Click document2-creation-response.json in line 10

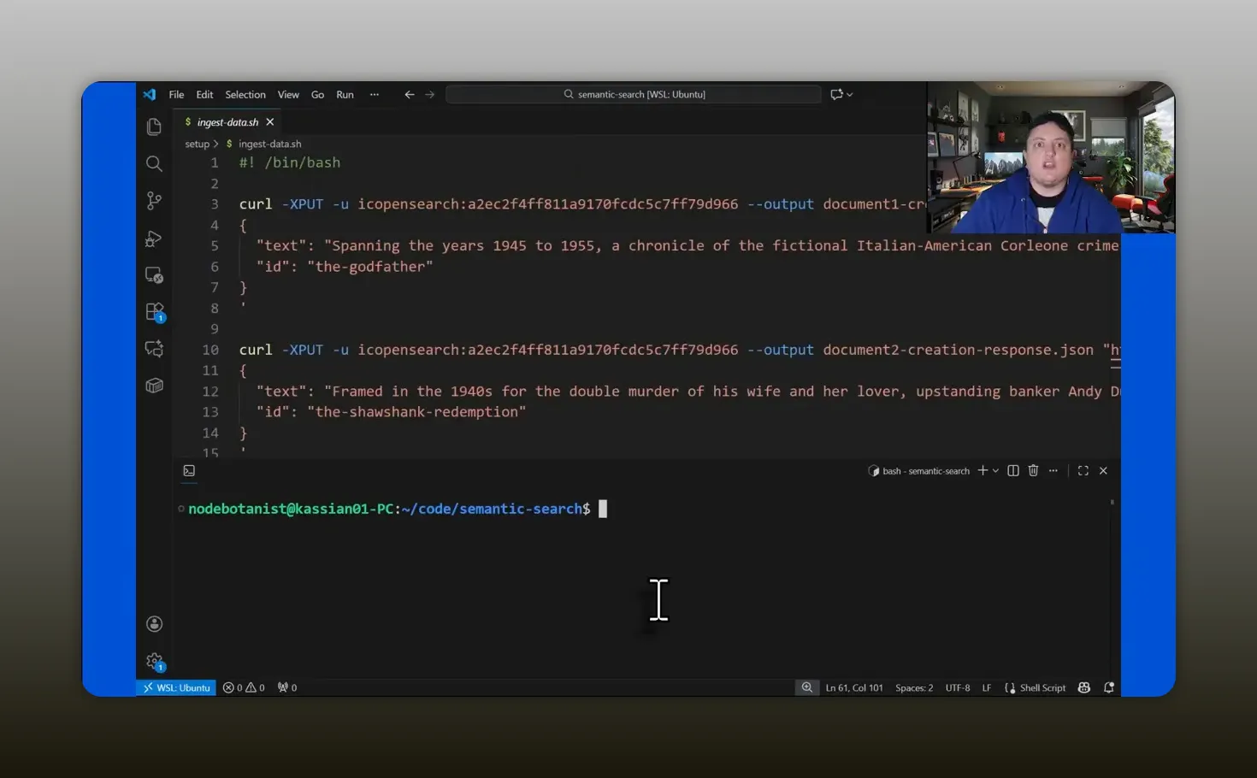(958, 350)
